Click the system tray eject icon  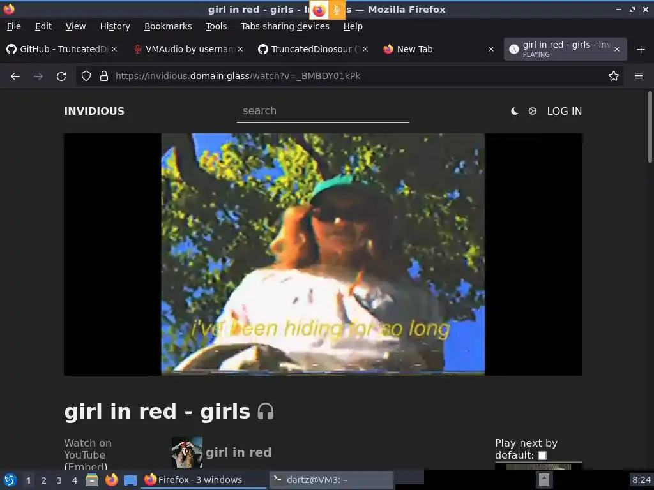(544, 480)
